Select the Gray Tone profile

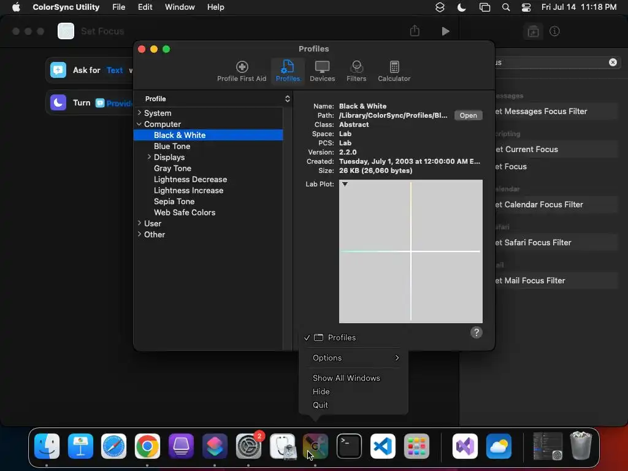[x=172, y=168]
